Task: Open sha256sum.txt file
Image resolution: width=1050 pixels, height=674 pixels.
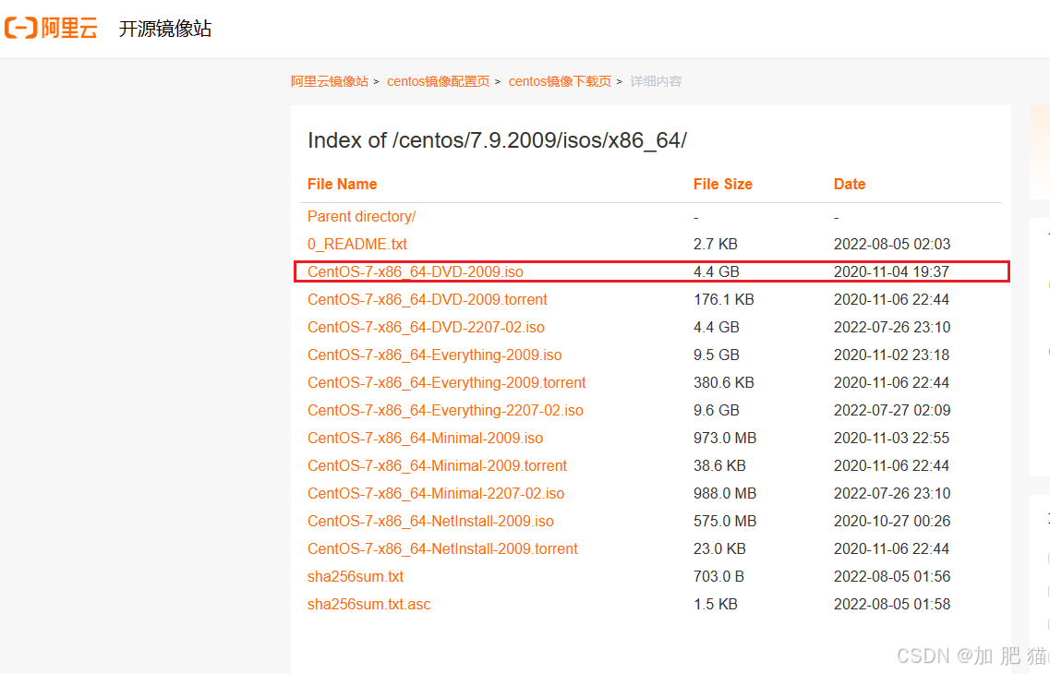Action: [x=356, y=577]
